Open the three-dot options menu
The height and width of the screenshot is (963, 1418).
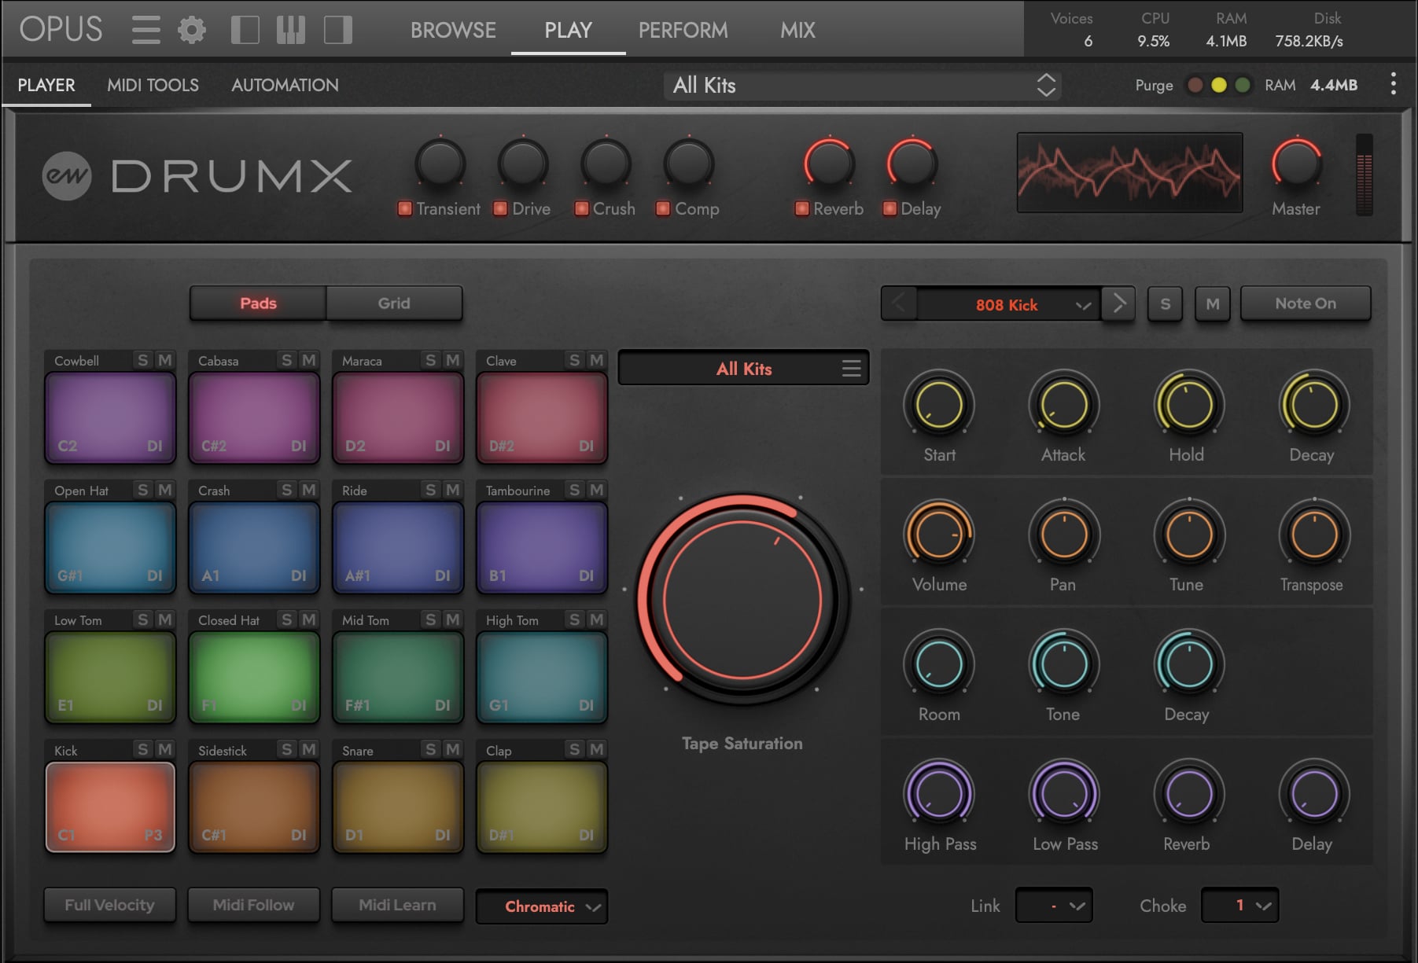[1393, 84]
